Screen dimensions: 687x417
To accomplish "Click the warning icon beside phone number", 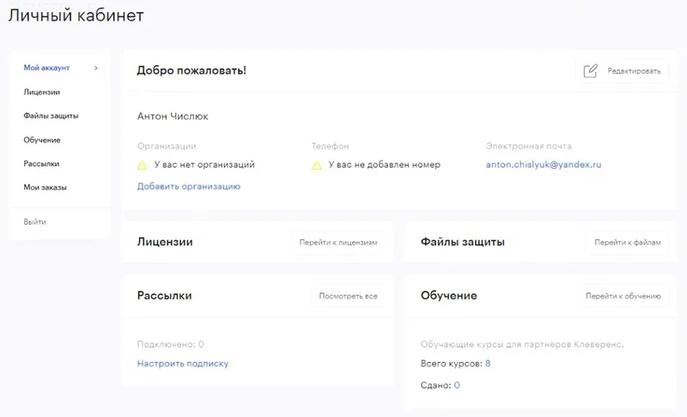I will [317, 165].
